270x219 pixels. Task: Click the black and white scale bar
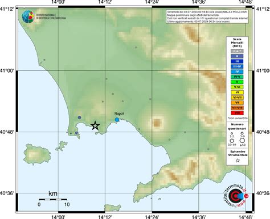point(53,199)
